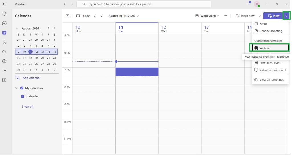Go back using the title bar arrow

pos(65,4)
